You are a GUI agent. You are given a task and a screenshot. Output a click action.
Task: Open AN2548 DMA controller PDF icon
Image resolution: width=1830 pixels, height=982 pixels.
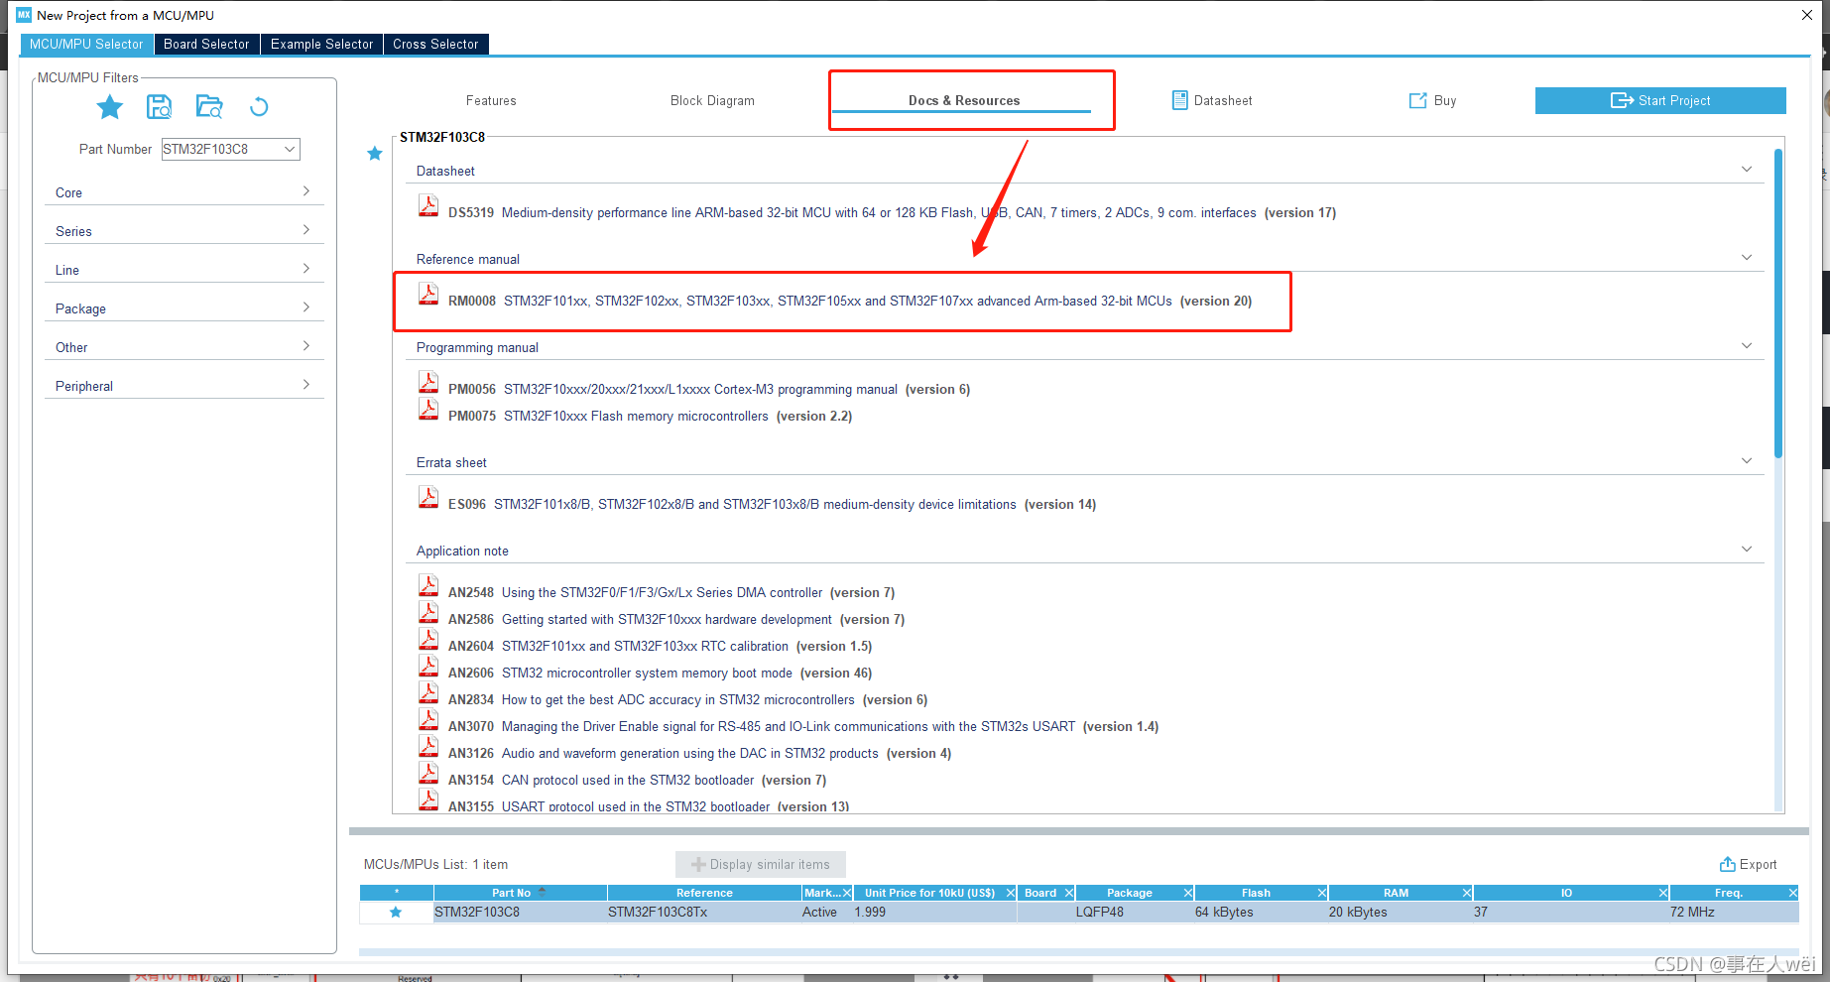pos(428,585)
